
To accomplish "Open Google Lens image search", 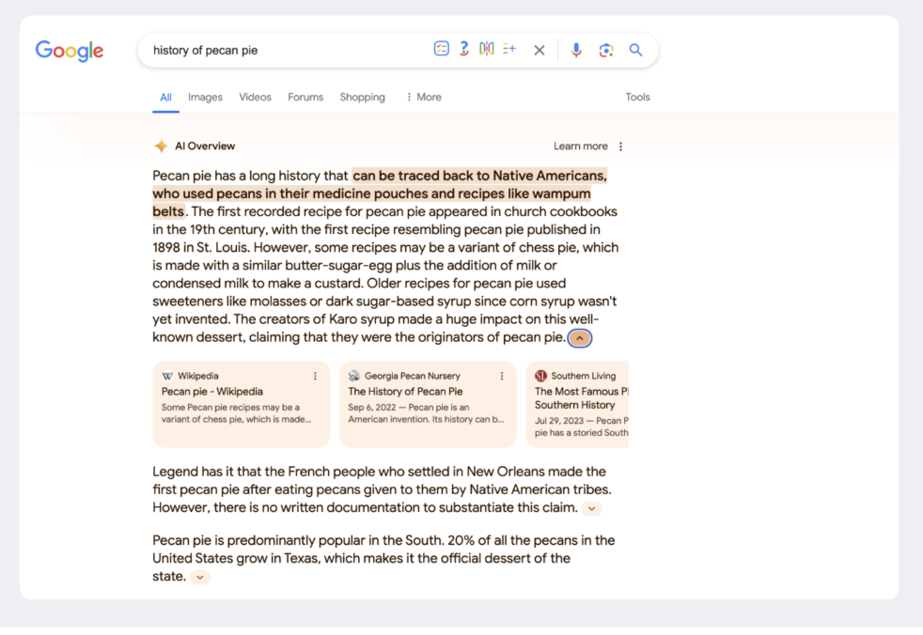I will 606,50.
